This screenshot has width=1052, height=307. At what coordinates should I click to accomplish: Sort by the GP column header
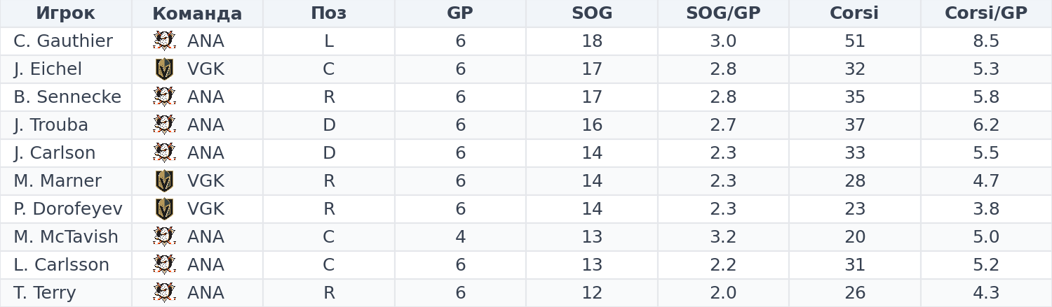pyautogui.click(x=460, y=13)
